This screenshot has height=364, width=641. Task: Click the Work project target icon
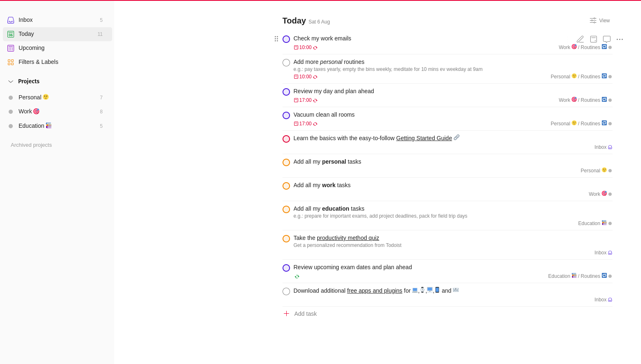coord(36,111)
